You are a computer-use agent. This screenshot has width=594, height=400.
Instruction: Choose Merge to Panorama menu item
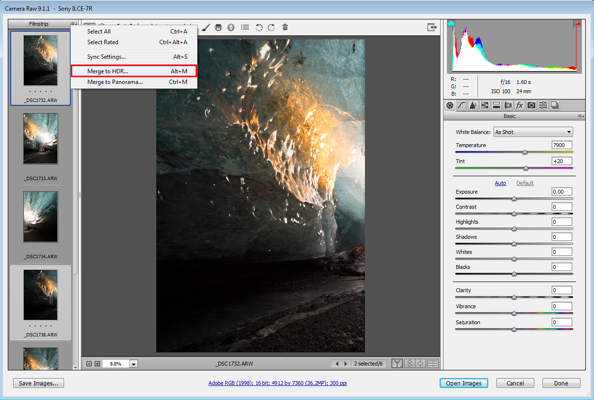click(x=134, y=82)
